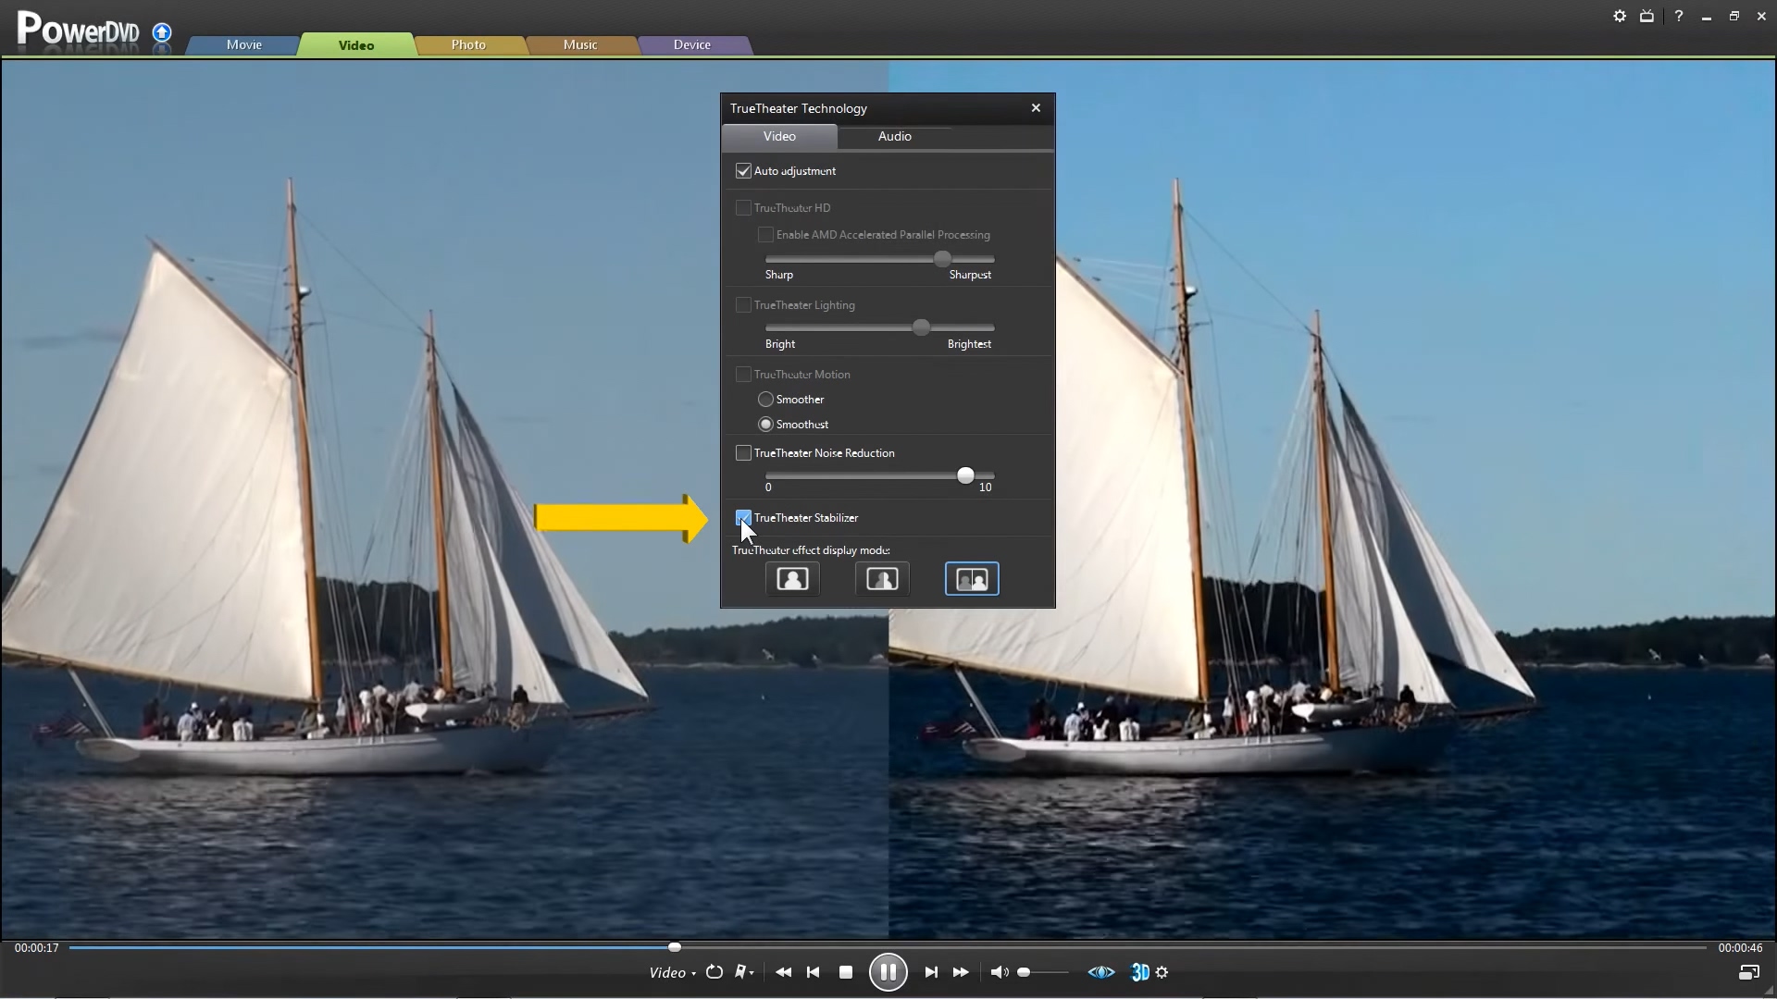Click the rewind button
This screenshot has width=1777, height=999.
click(x=783, y=972)
